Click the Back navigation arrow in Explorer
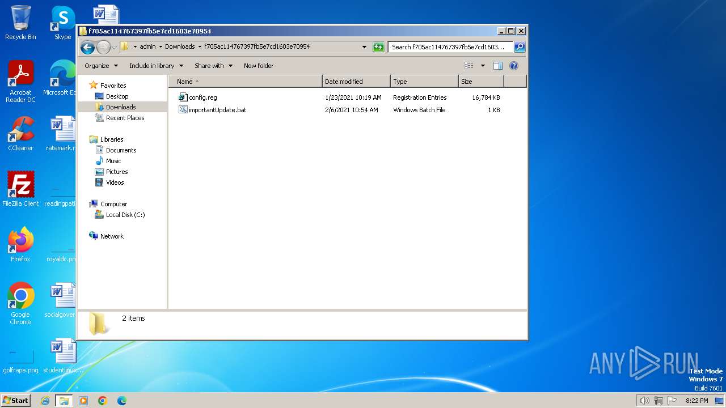Screen dimensions: 726x408 coord(87,47)
